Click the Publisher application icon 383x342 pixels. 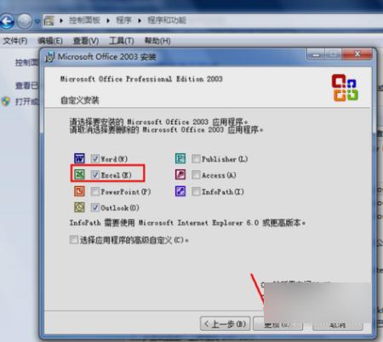pos(180,158)
